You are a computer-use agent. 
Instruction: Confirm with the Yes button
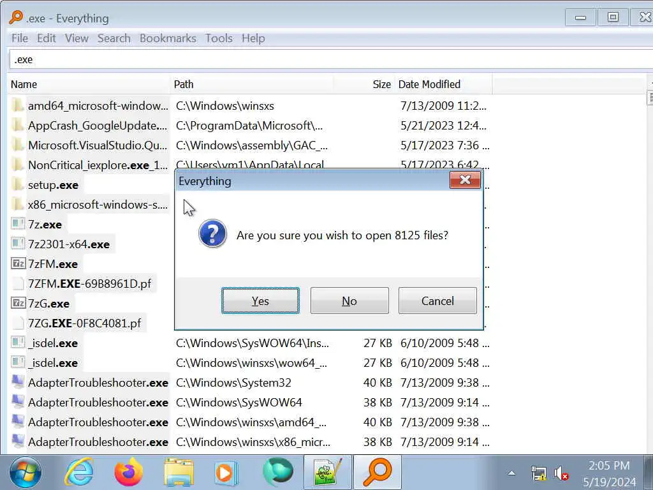click(x=260, y=301)
